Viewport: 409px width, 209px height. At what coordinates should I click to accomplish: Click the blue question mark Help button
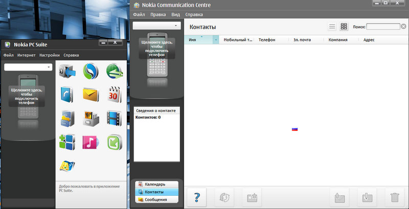(197, 198)
